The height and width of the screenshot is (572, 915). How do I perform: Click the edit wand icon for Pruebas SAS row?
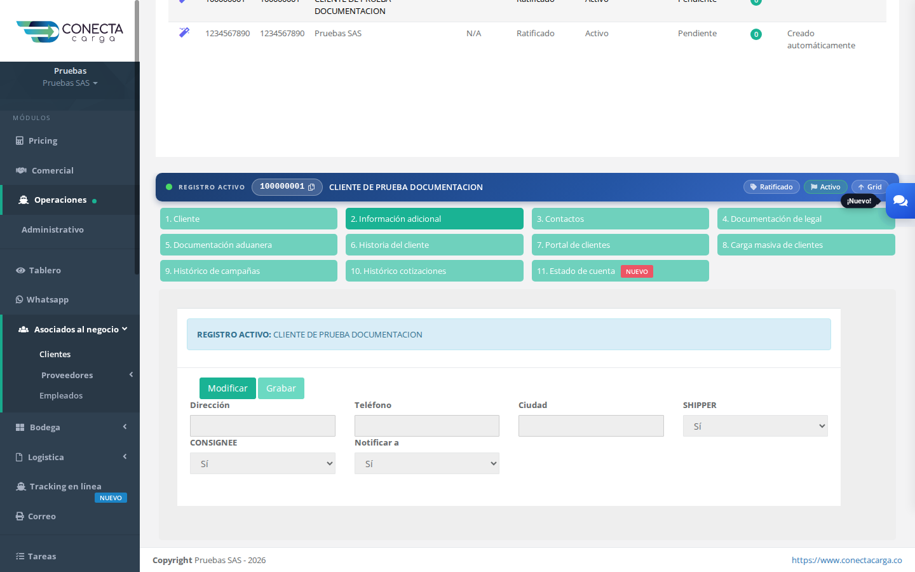point(184,32)
